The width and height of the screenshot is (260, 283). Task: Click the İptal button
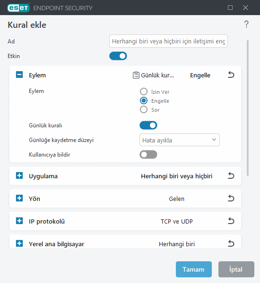tap(236, 269)
